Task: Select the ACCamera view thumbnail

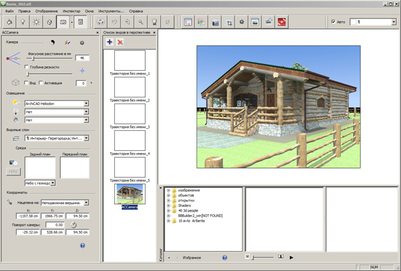Action: 129,196
